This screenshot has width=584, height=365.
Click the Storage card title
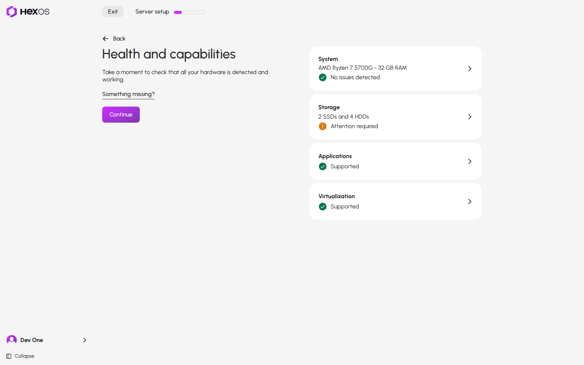[x=329, y=107]
